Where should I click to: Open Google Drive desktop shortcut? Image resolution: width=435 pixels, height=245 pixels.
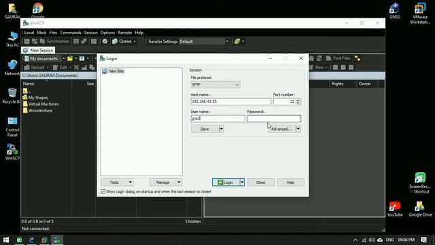[x=420, y=210]
